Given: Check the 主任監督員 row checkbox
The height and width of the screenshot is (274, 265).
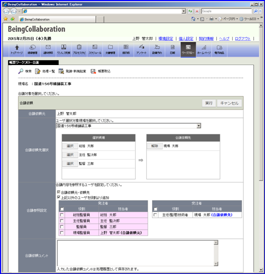Looking at the screenshot, I should (61, 221).
